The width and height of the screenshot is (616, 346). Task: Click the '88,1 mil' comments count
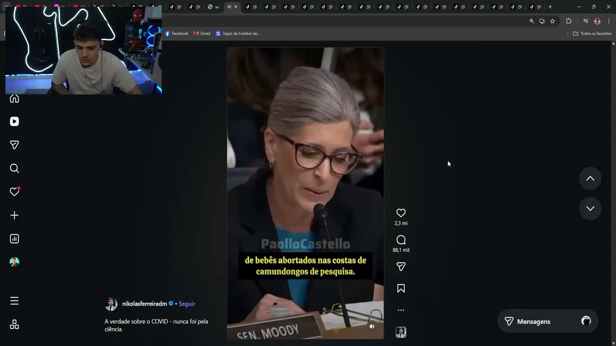coord(401,250)
